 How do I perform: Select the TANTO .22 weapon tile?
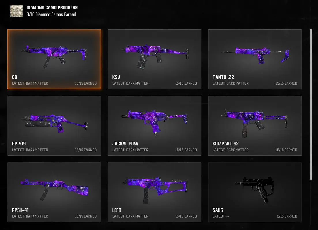point(255,59)
